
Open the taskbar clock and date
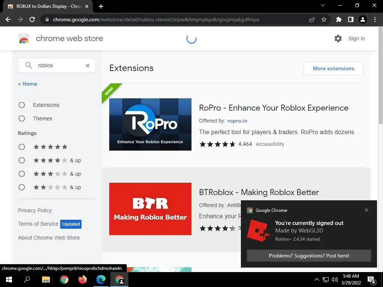[x=351, y=280]
